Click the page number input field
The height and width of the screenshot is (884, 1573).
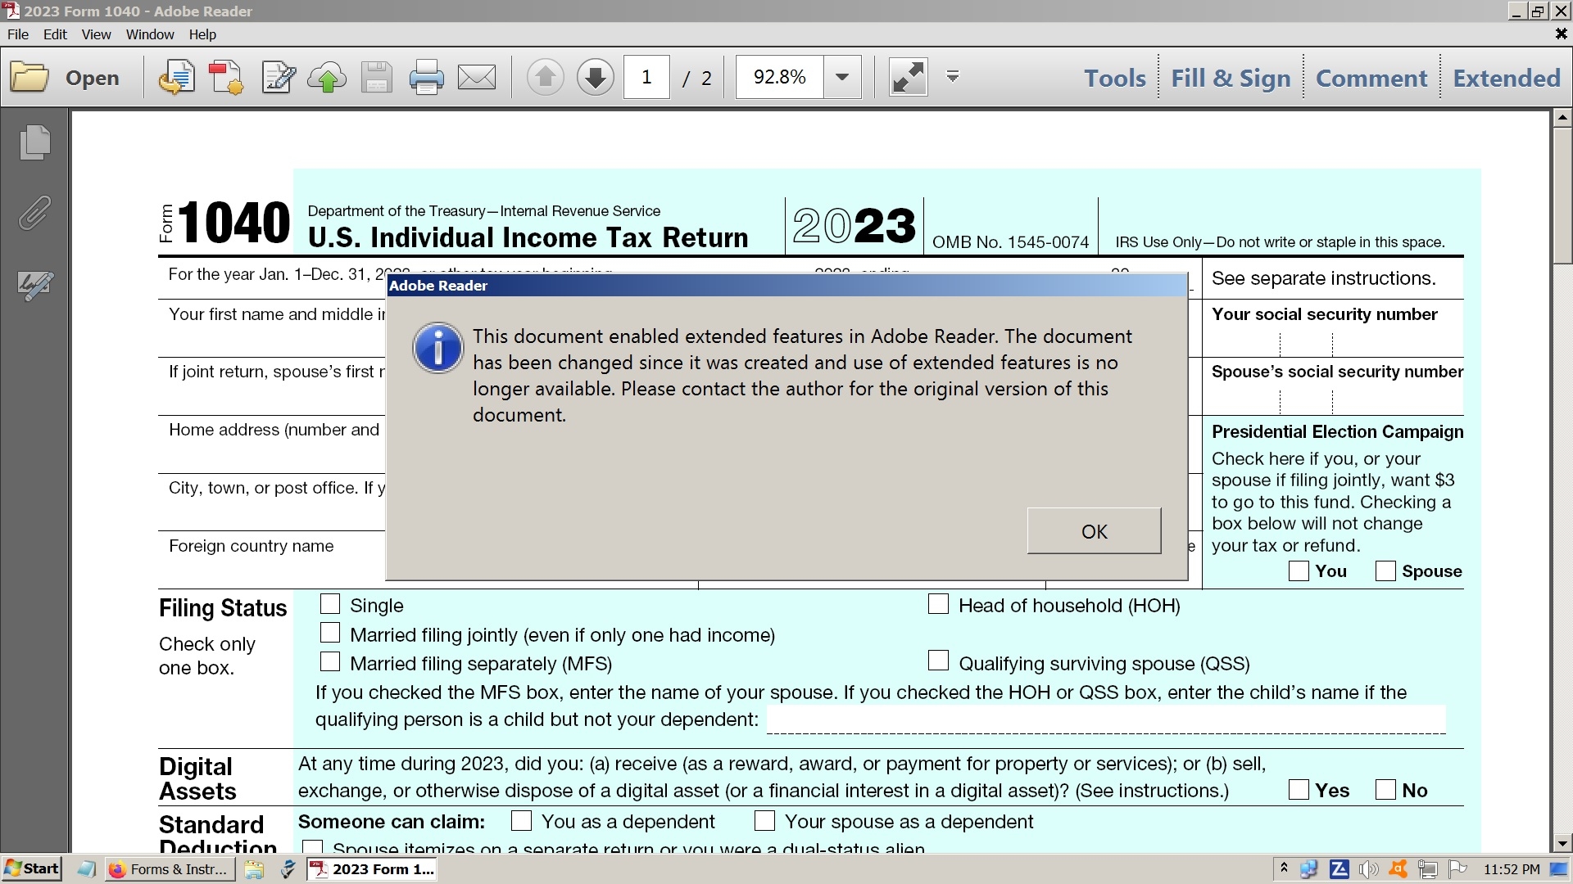646,78
